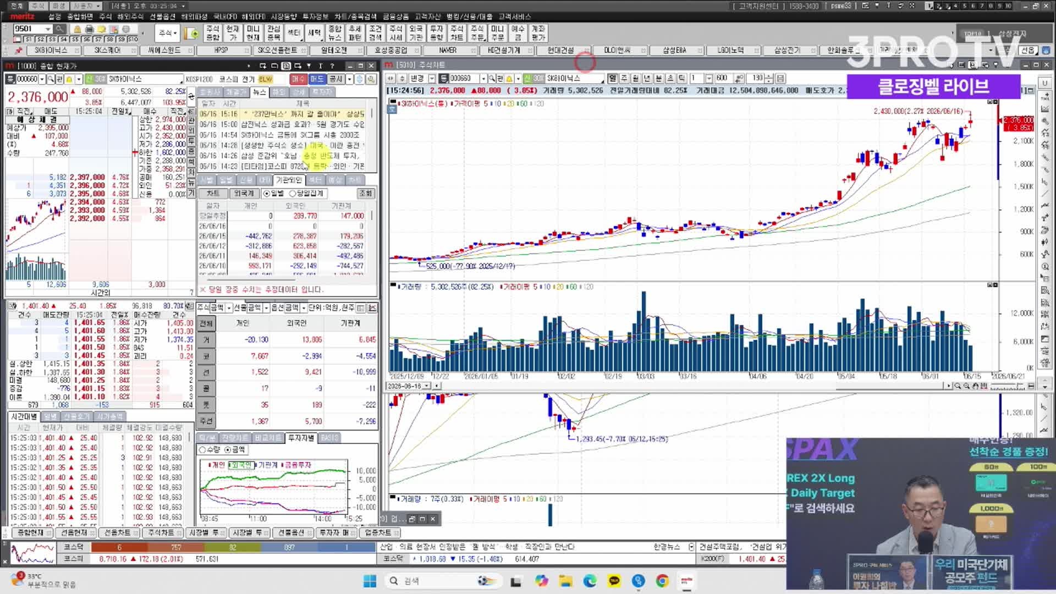Toggle the 개인 series in investor chart legend

[217, 465]
